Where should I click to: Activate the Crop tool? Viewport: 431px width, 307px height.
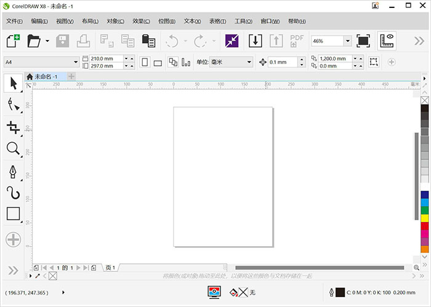tap(13, 127)
